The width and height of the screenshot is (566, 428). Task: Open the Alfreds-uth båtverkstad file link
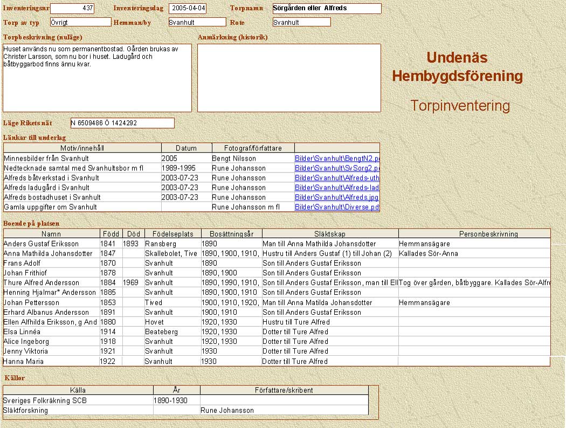[337, 178]
